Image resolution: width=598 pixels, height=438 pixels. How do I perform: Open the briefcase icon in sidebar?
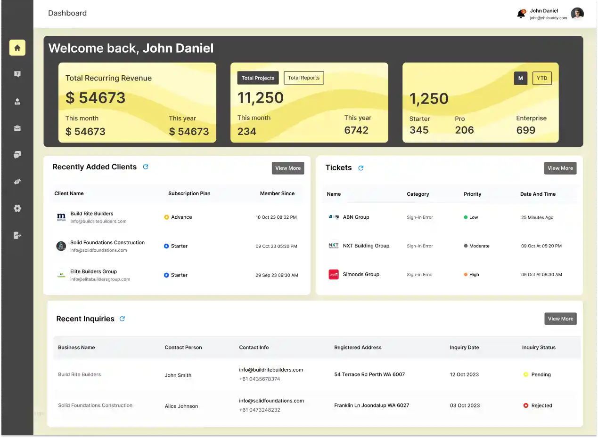click(x=17, y=128)
